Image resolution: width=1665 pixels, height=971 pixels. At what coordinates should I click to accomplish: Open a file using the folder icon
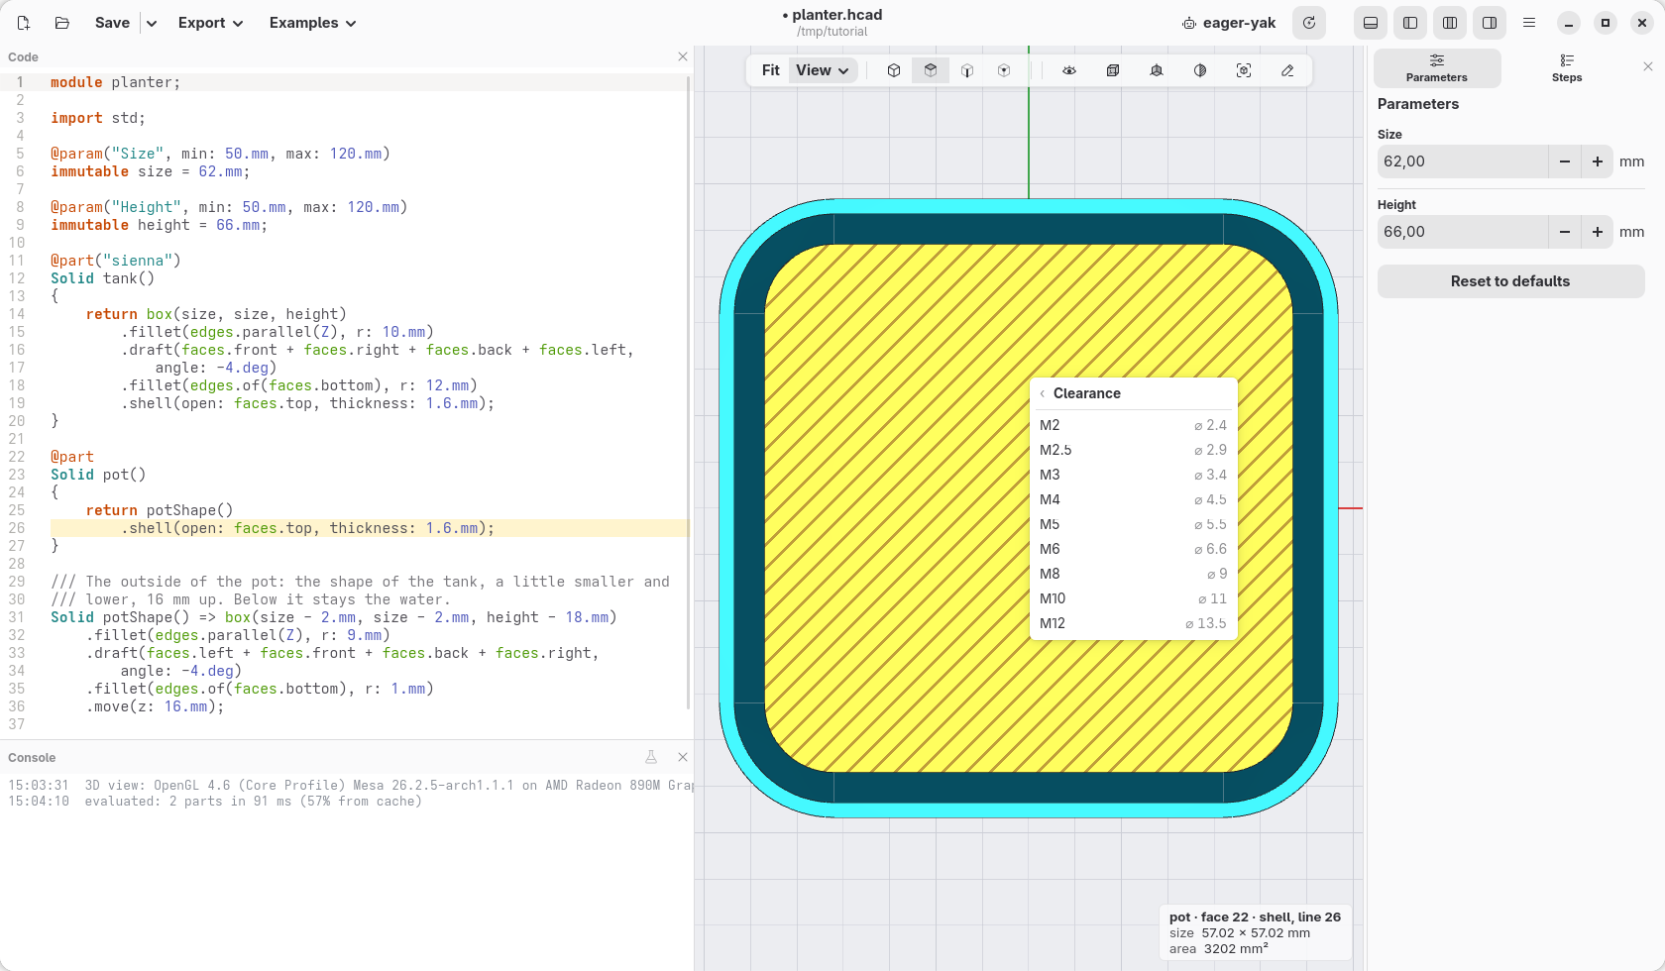tap(61, 23)
